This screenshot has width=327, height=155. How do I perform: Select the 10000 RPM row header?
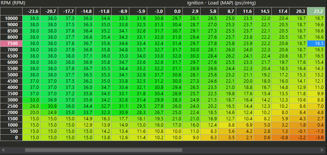[11, 18]
